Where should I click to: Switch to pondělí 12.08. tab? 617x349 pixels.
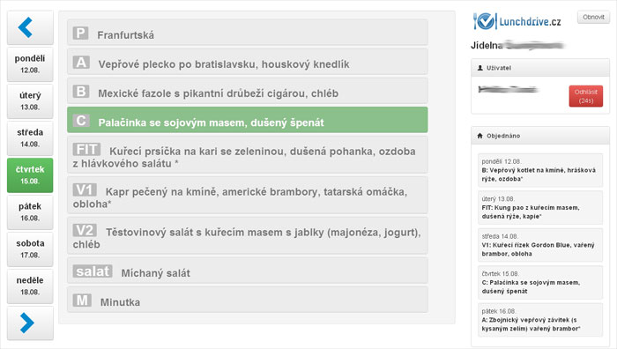click(x=30, y=64)
